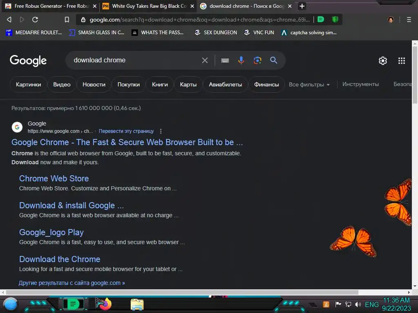Screen dimensions: 418x313
Task: Reload the page with the refresh icon
Action: tap(35, 20)
